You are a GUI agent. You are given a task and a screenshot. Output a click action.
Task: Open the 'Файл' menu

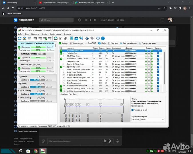point(20,34)
